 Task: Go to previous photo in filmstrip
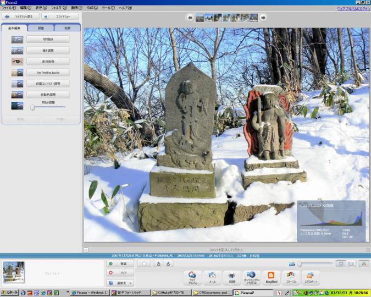tap(190, 18)
